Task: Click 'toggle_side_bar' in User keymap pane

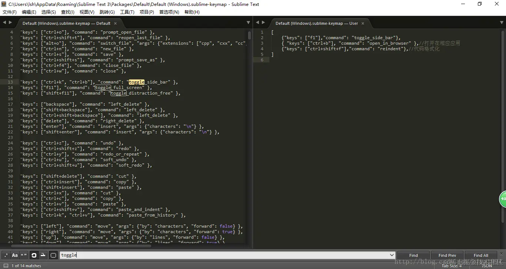Action: [373, 38]
